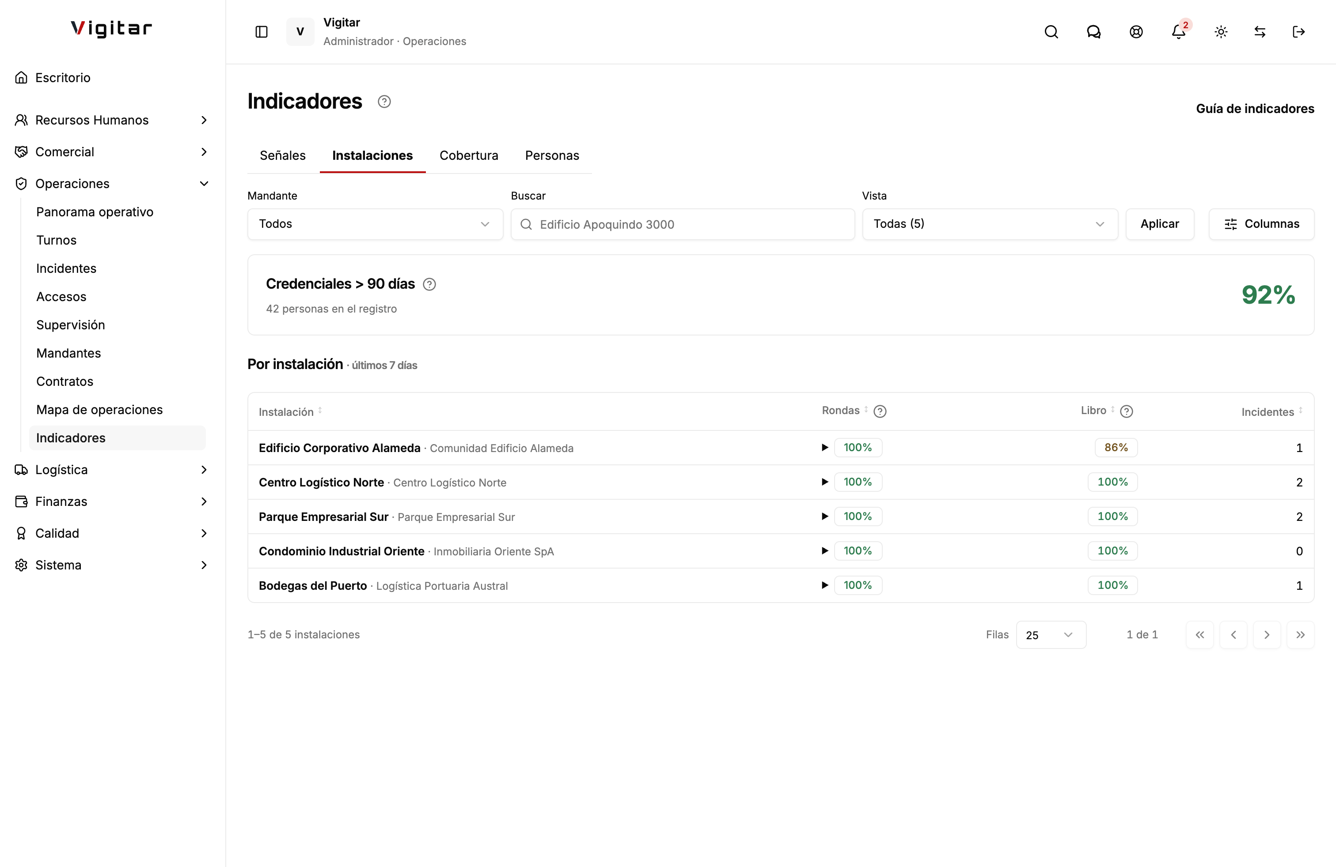Image resolution: width=1336 pixels, height=867 pixels.
Task: Click help icon next to Credenciales > 90 días
Action: point(429,284)
